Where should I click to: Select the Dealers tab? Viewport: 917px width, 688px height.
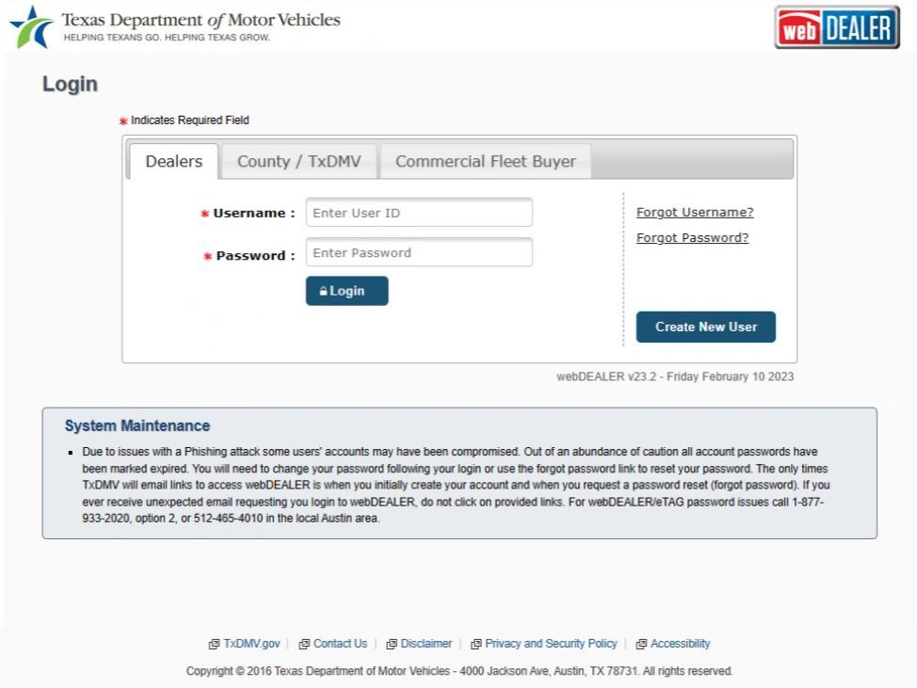(173, 161)
